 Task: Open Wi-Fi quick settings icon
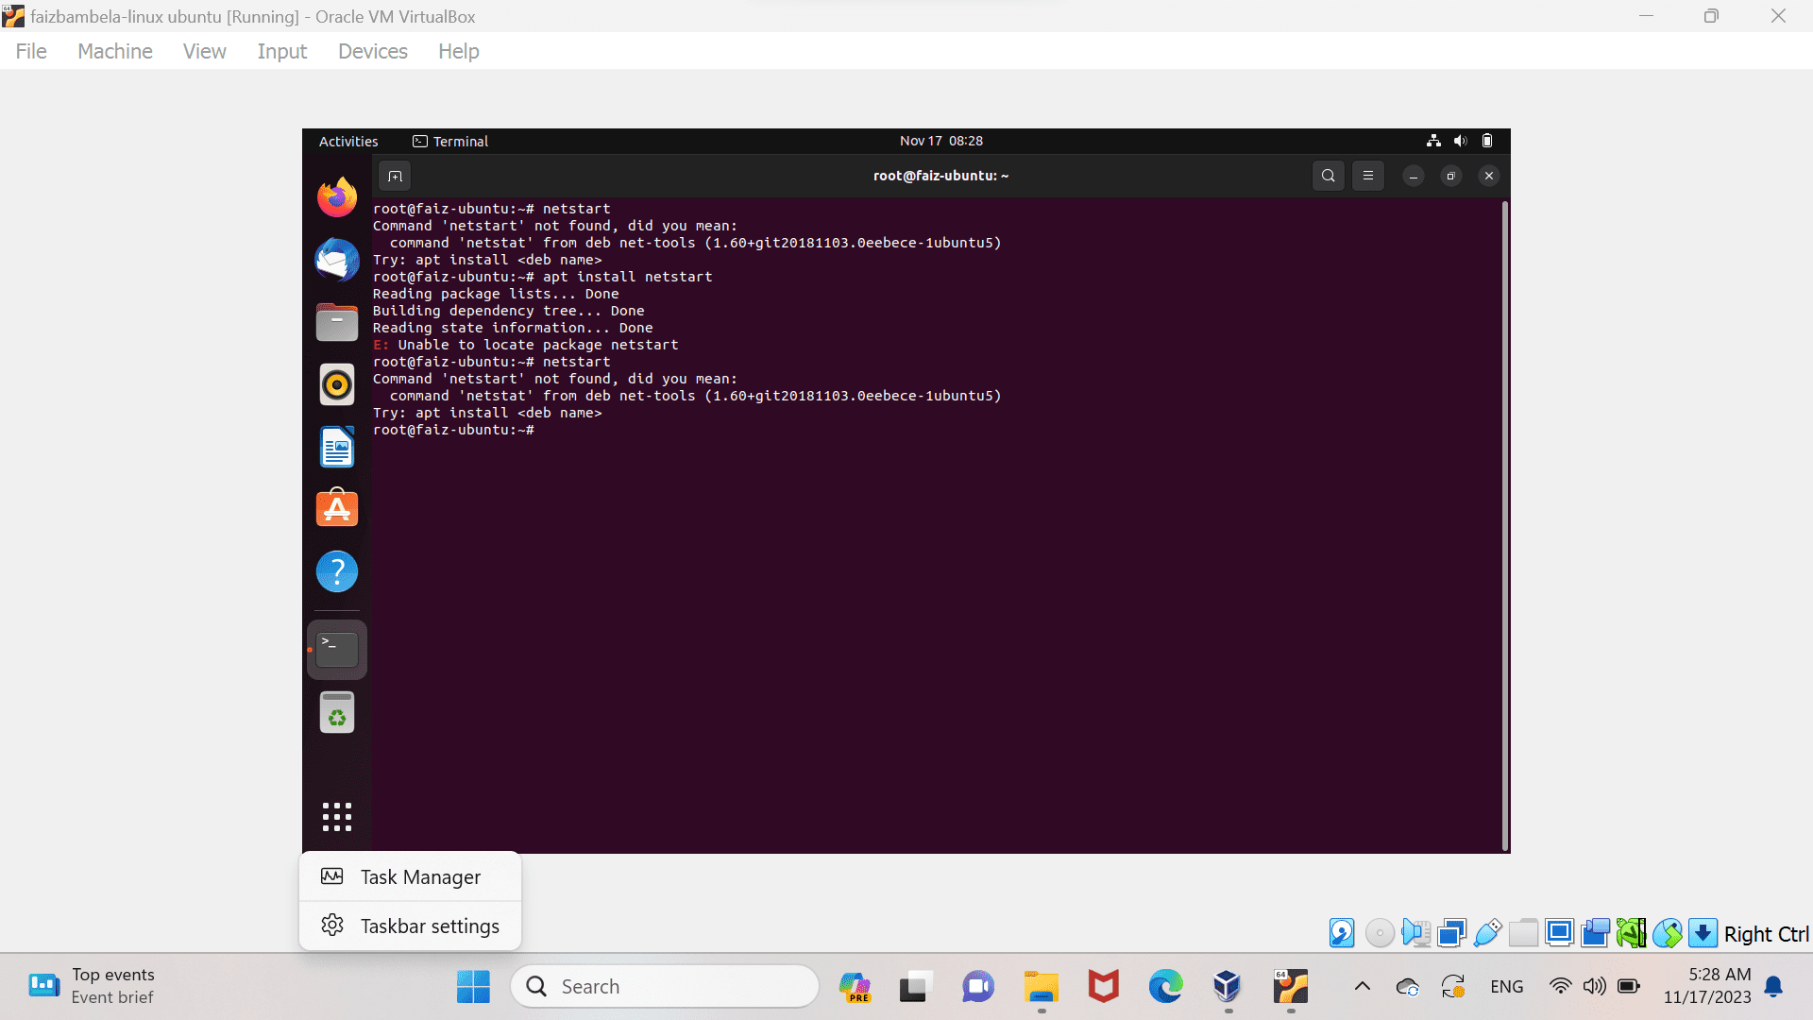pos(1561,987)
